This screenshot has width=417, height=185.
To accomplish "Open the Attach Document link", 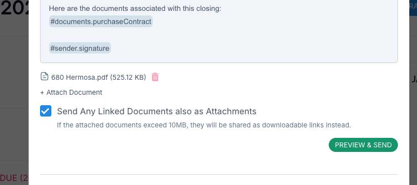I will pyautogui.click(x=74, y=92).
